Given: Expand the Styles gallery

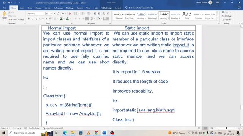Looking at the screenshot, I should click(217, 19).
